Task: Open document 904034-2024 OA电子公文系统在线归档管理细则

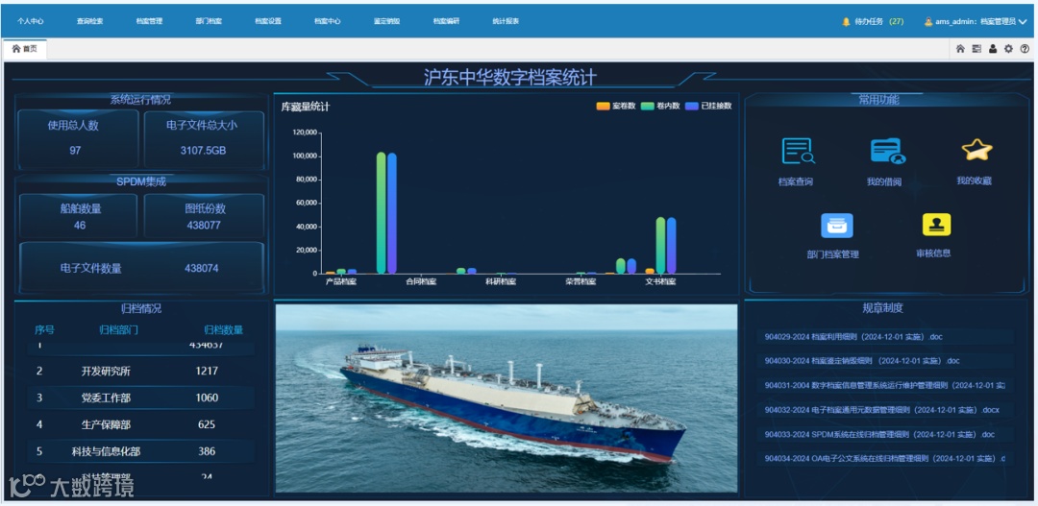Action: click(884, 459)
